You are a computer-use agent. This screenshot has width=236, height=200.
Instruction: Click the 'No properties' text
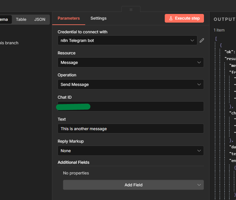click(x=76, y=173)
